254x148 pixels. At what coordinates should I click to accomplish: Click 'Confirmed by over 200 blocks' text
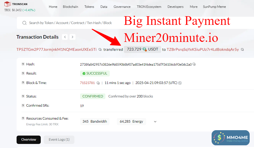pyautogui.click(x=131, y=96)
